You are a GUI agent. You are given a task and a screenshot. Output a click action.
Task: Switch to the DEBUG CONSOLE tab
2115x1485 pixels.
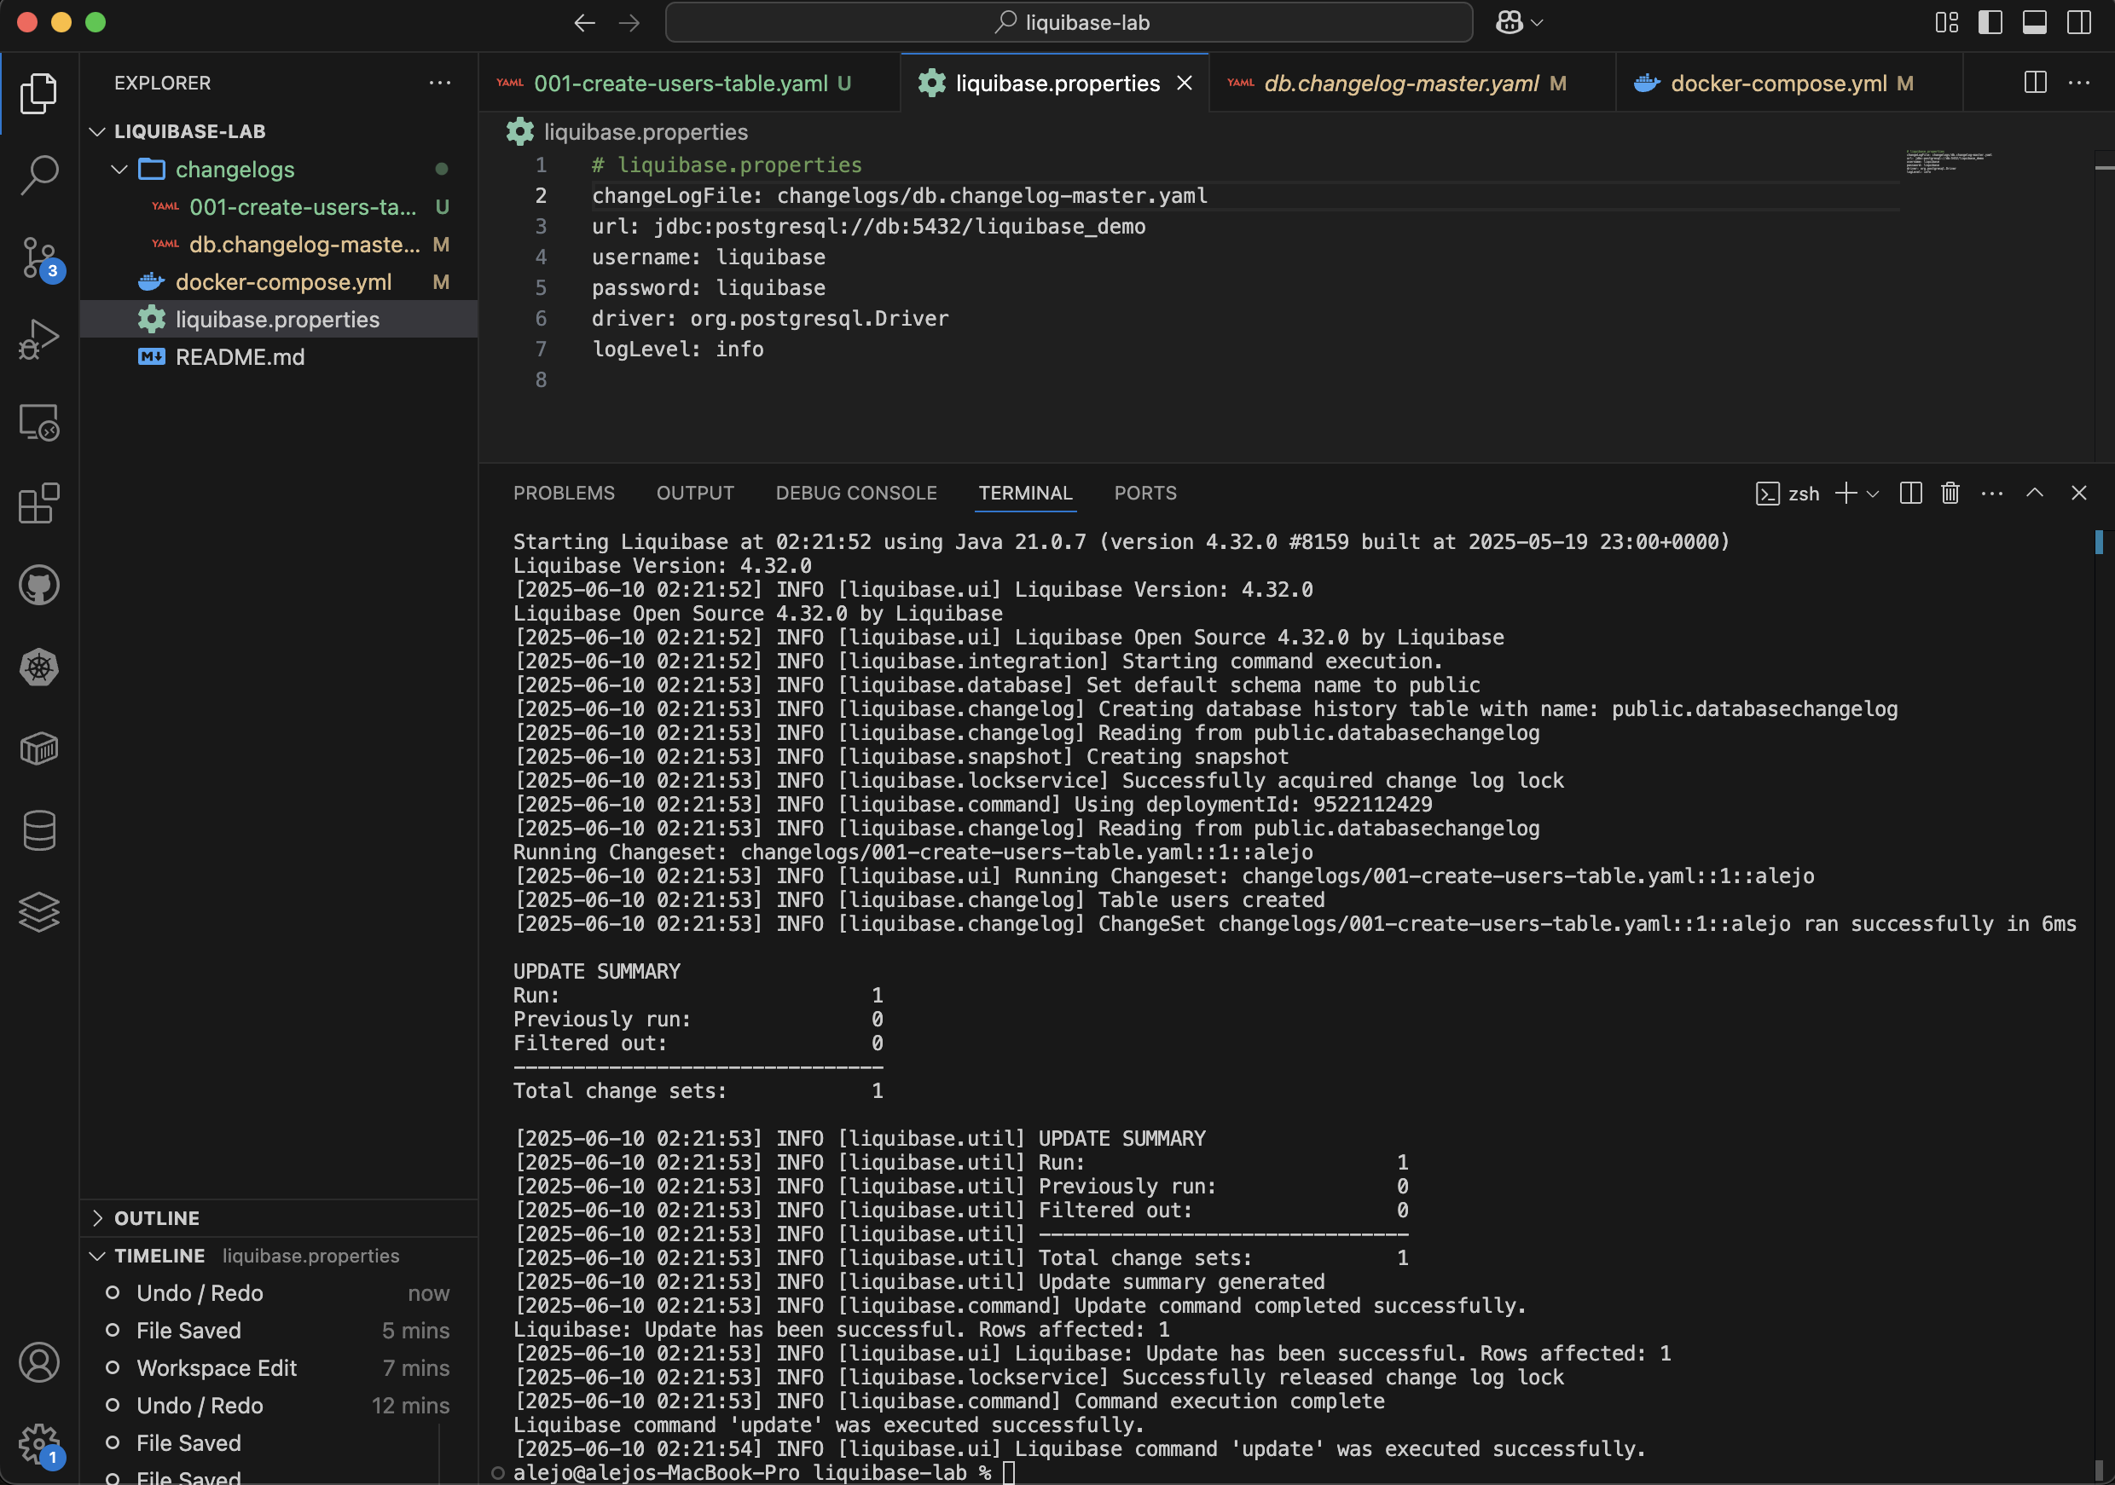pos(855,494)
